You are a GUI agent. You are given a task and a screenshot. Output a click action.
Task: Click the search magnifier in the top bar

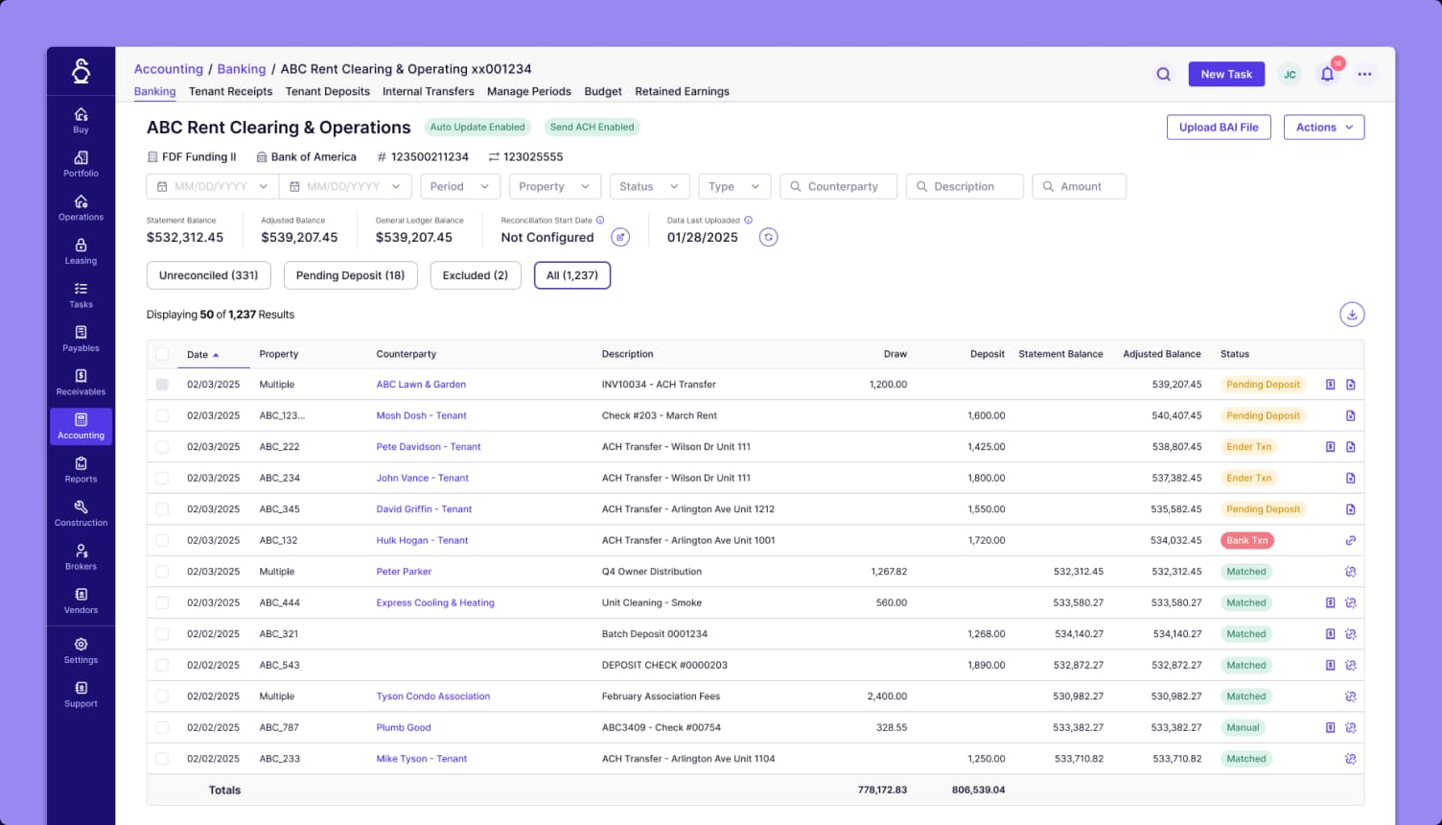(x=1163, y=74)
